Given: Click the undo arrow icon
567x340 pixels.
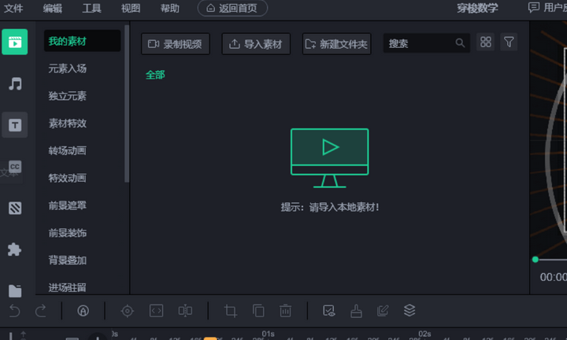Looking at the screenshot, I should tap(15, 311).
